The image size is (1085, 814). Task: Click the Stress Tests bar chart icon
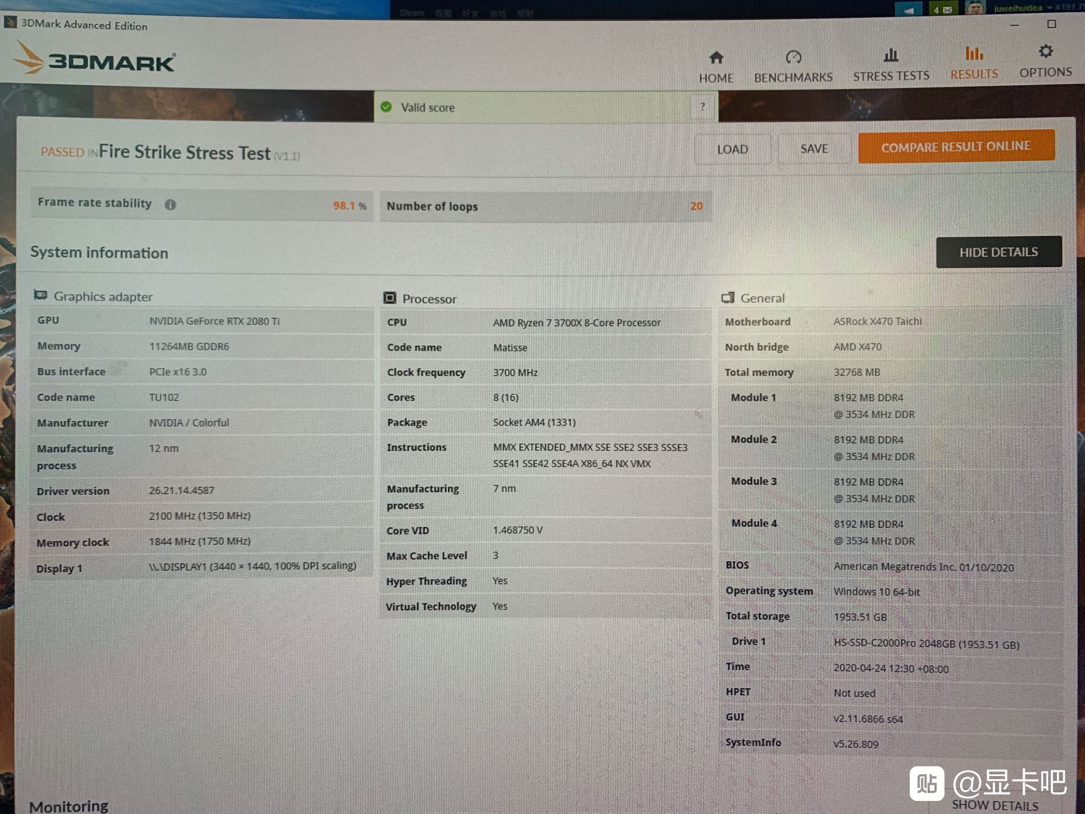coord(891,55)
